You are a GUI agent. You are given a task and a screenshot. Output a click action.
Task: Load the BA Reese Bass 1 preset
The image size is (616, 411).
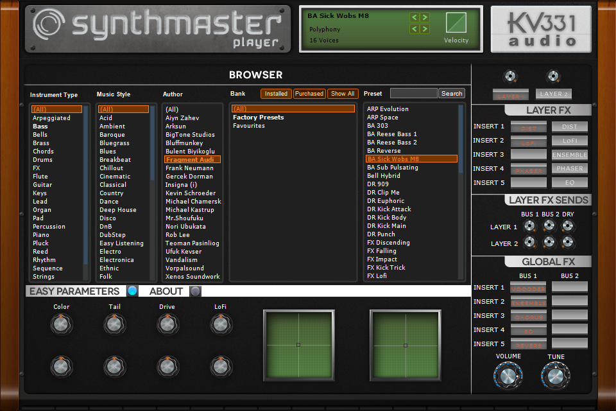392,134
